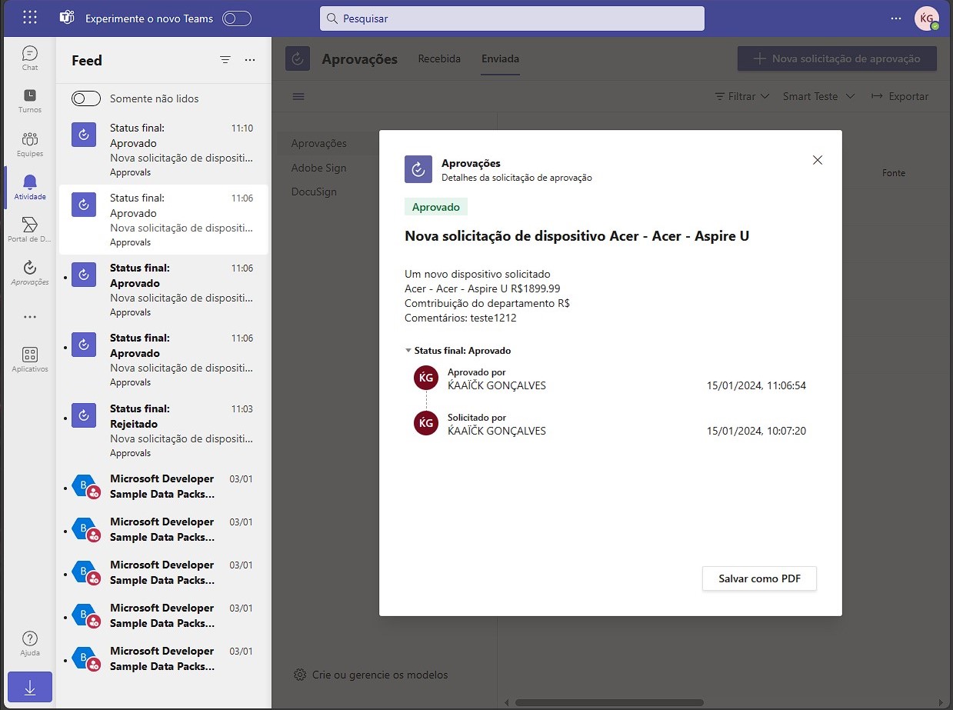Click the 'Acer - Acer - Aspire U R$1899.99' line
The width and height of the screenshot is (953, 710).
click(x=482, y=288)
